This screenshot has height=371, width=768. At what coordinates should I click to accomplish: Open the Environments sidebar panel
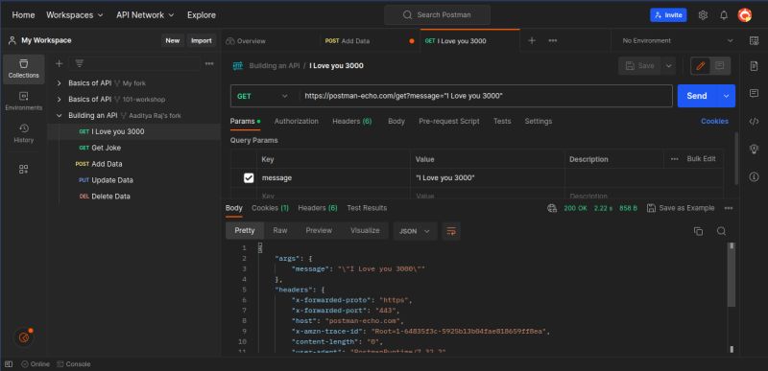(x=23, y=102)
